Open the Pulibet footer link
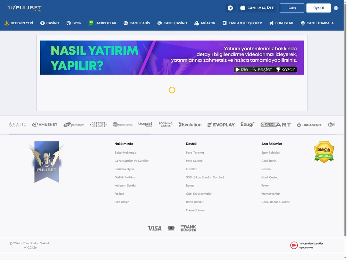Screen dimensions: 347x260 (119, 194)
